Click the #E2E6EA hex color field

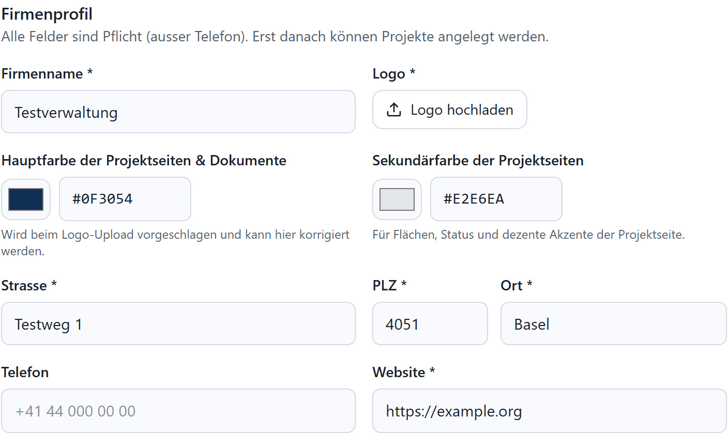coord(496,199)
